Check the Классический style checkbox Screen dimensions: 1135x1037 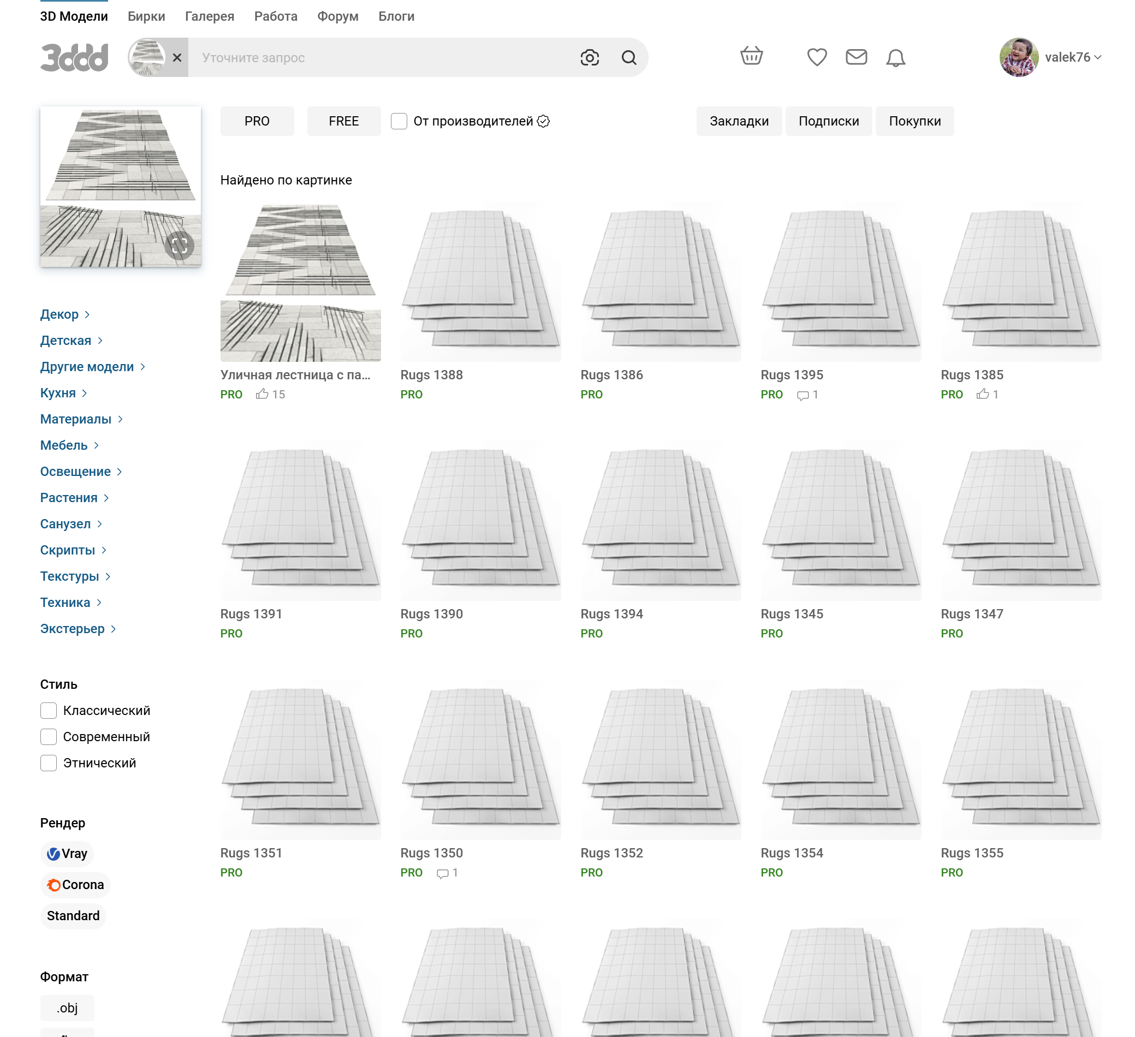tap(49, 711)
